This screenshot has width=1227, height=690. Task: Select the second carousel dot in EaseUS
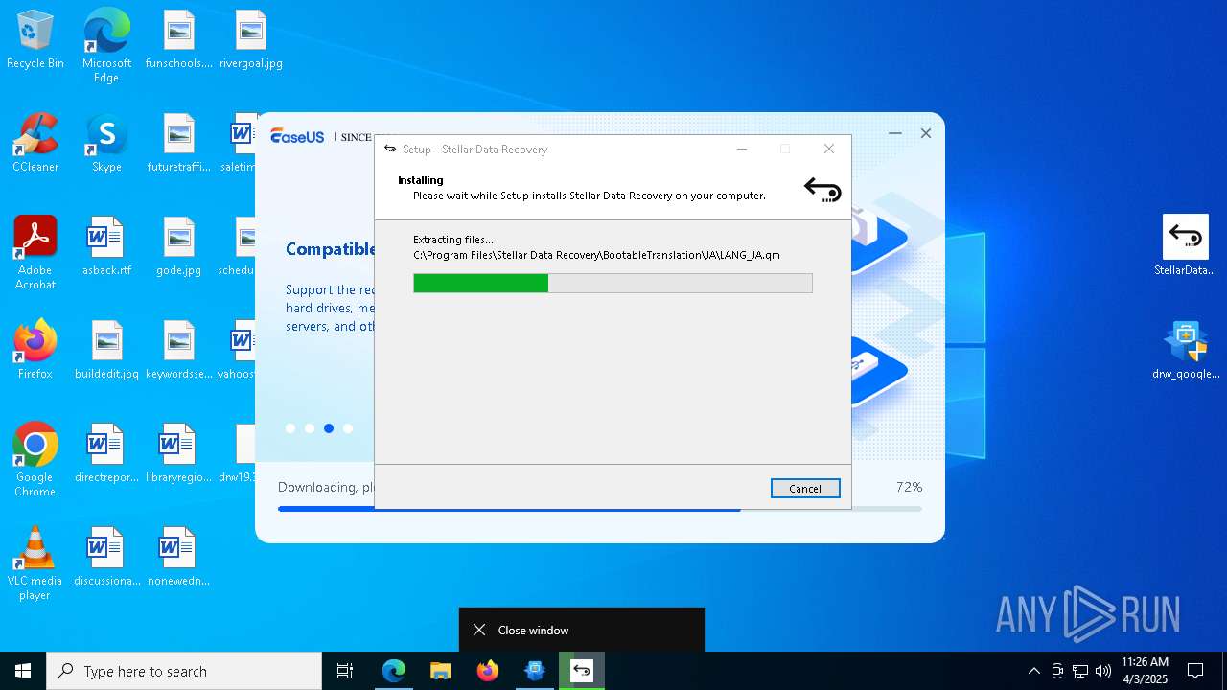(x=310, y=428)
